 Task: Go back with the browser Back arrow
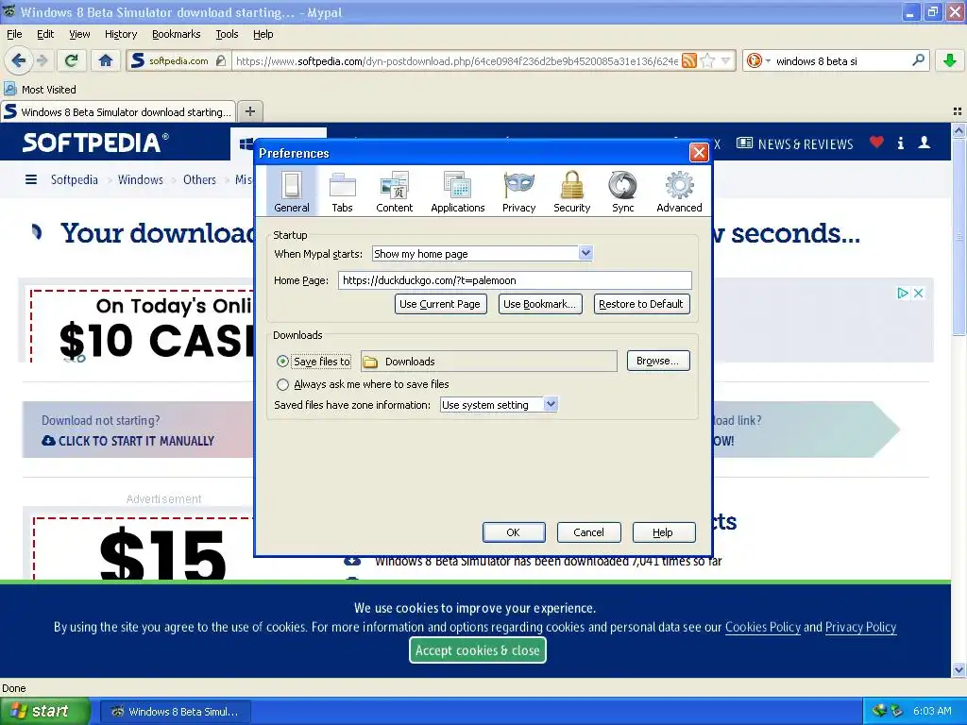pos(19,60)
